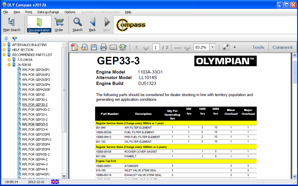Image resolution: width=298 pixels, height=186 pixels.
Task: Click the status bar time 18:05:14
Action: tap(12, 182)
